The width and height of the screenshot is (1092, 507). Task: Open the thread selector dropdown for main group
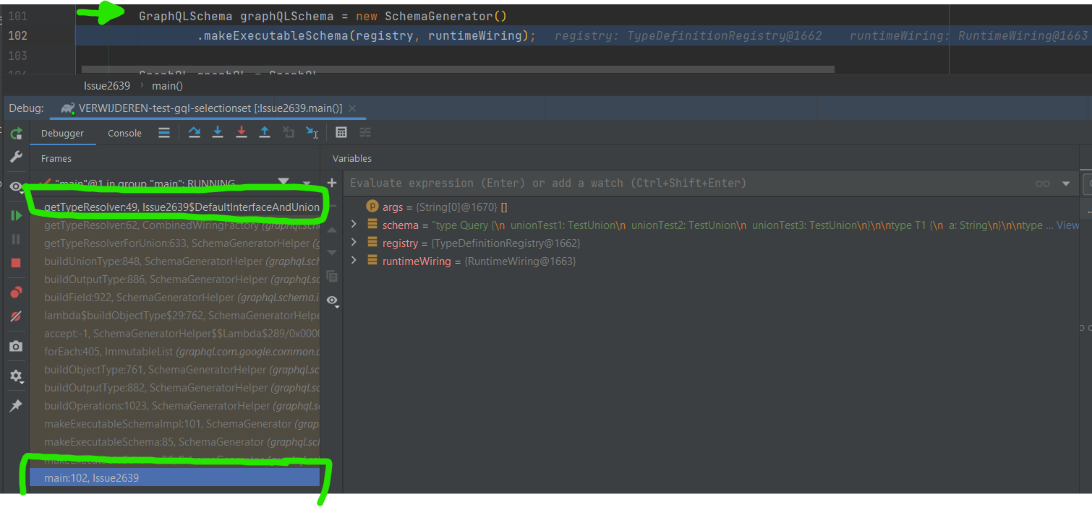(x=283, y=181)
